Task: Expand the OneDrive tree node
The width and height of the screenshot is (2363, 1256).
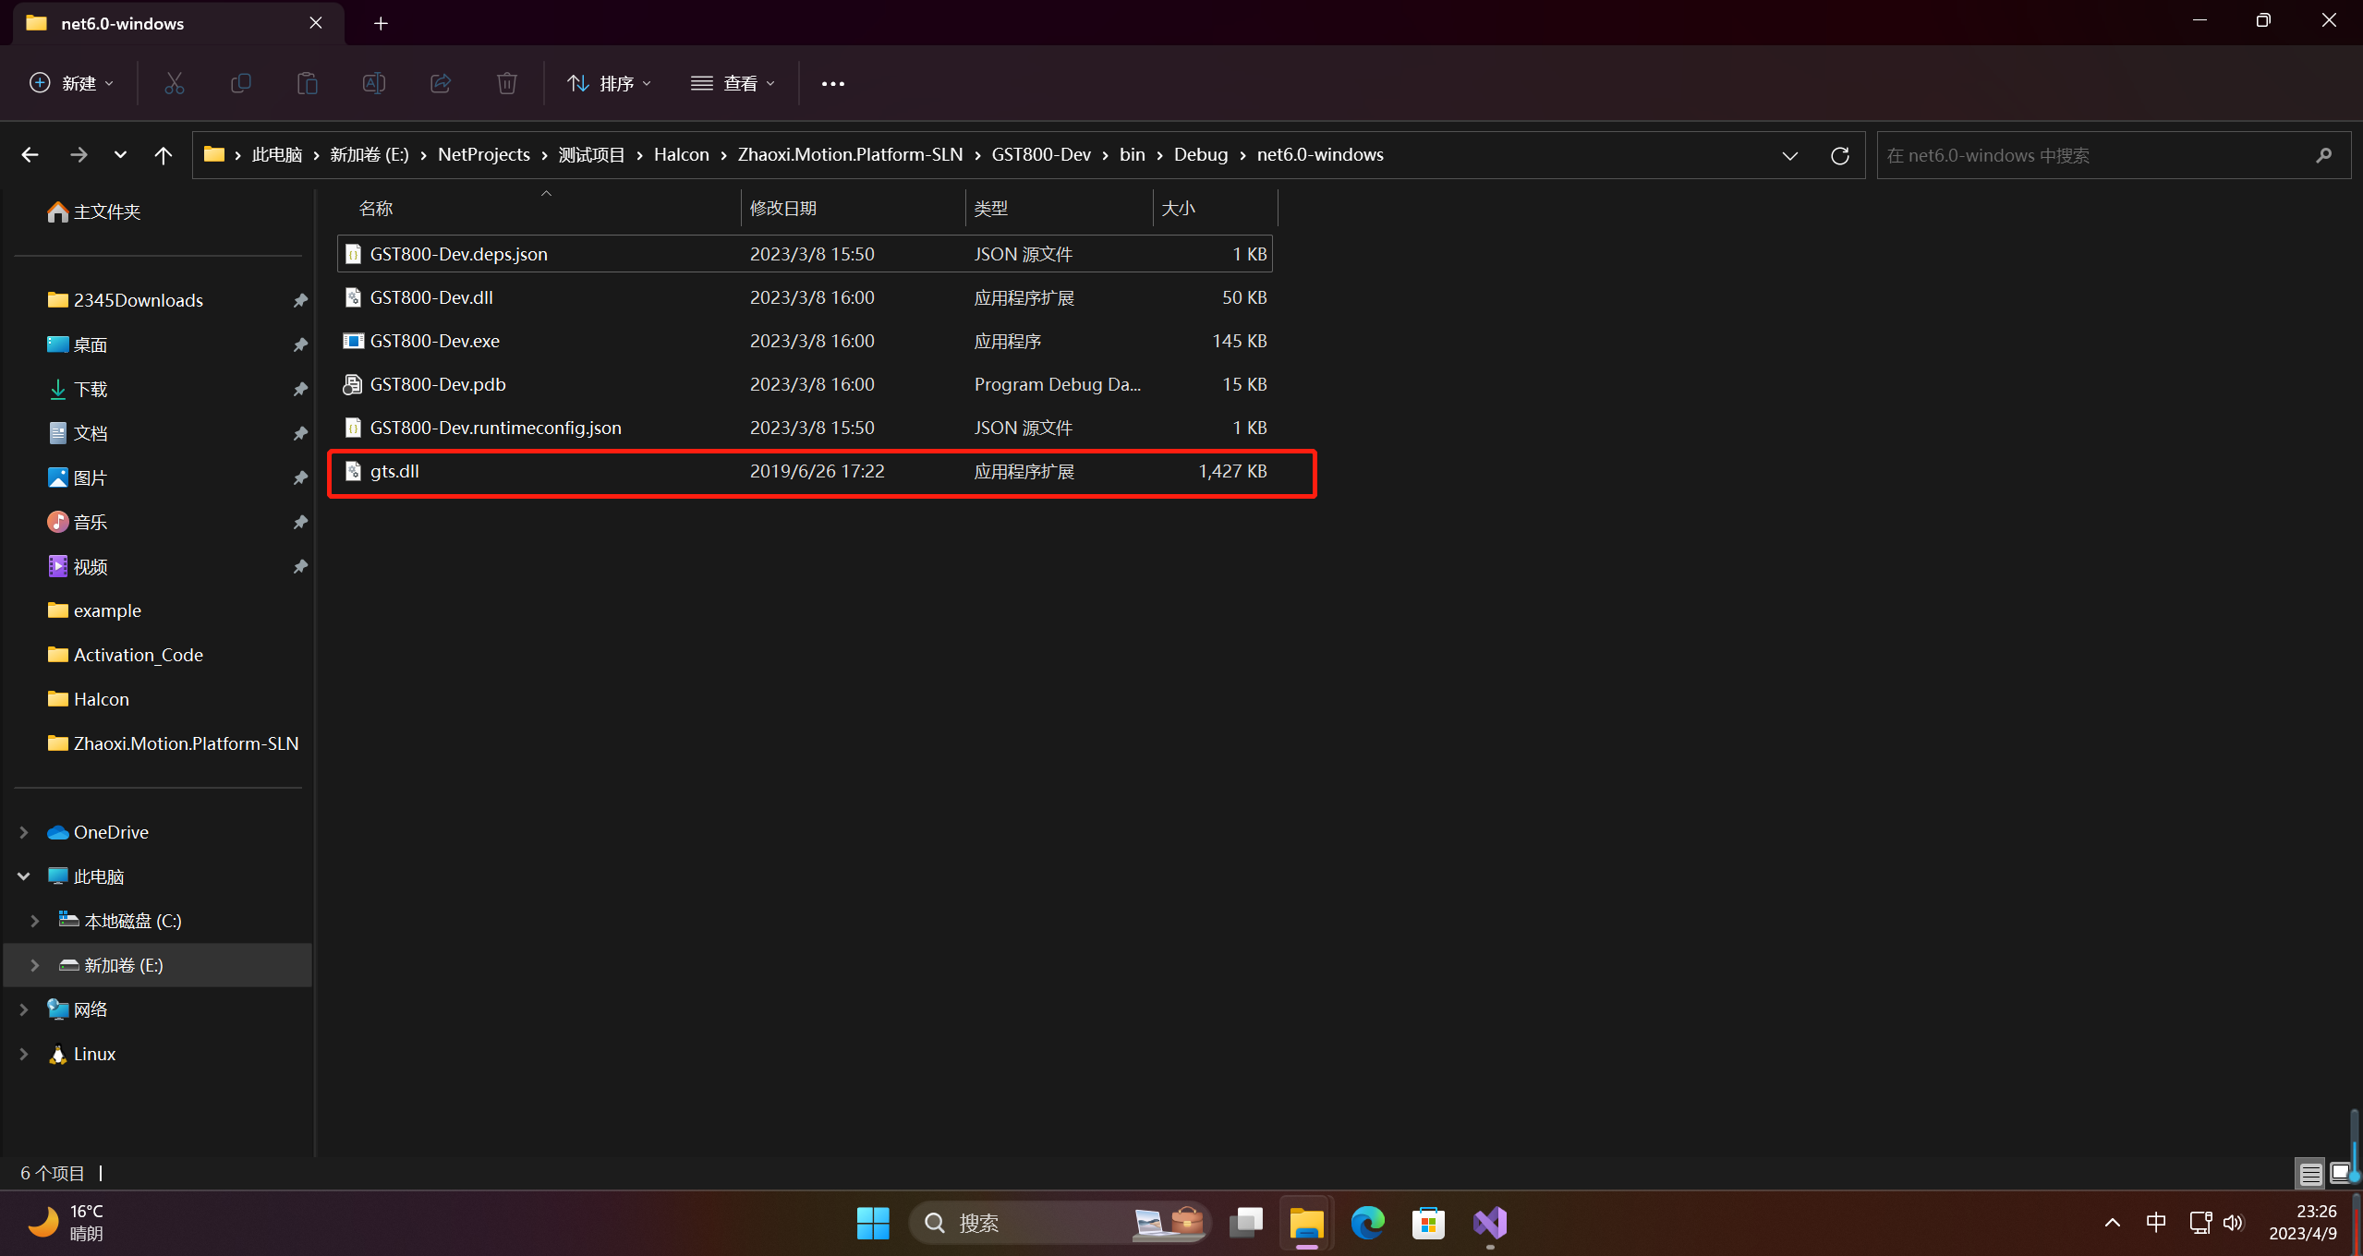Action: click(24, 832)
